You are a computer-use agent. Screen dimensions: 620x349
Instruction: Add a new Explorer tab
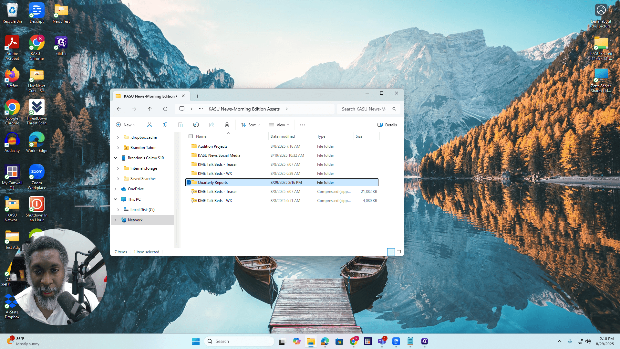pos(197,96)
